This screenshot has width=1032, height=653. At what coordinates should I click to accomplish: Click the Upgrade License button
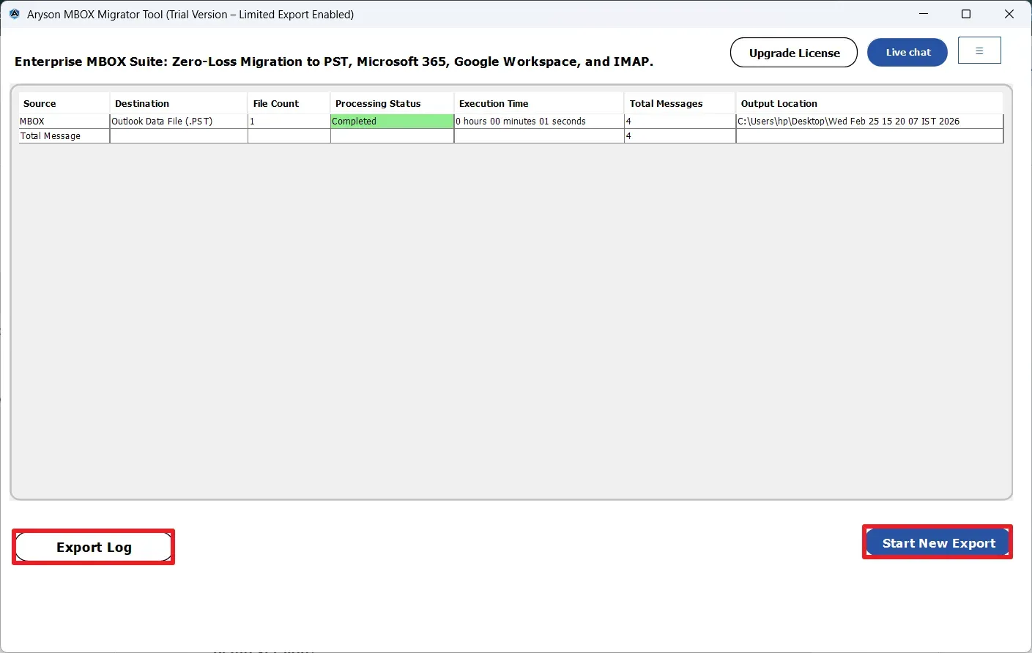click(794, 53)
